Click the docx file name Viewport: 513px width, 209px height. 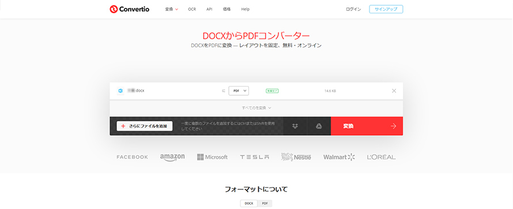136,91
